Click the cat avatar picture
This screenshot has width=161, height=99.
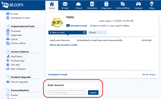(x=57, y=23)
